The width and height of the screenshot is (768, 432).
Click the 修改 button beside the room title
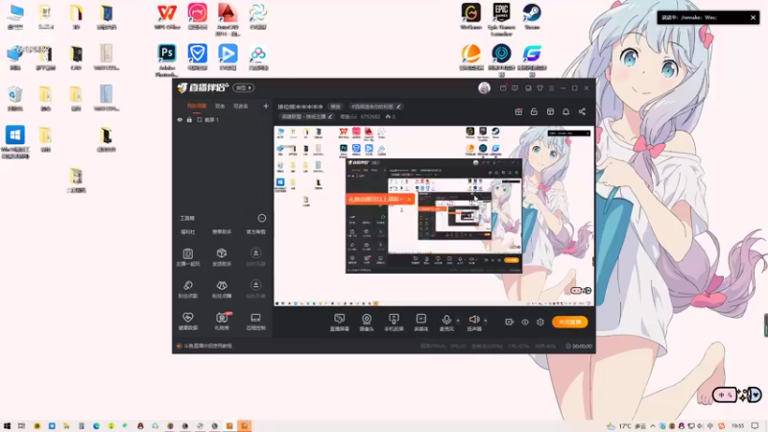pyautogui.click(x=335, y=107)
